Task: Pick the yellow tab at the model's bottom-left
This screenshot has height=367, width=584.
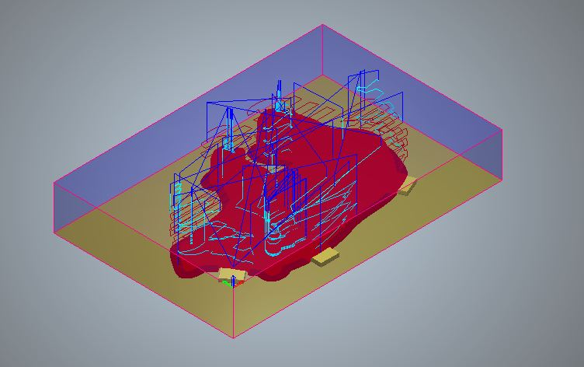Action: pyautogui.click(x=231, y=274)
